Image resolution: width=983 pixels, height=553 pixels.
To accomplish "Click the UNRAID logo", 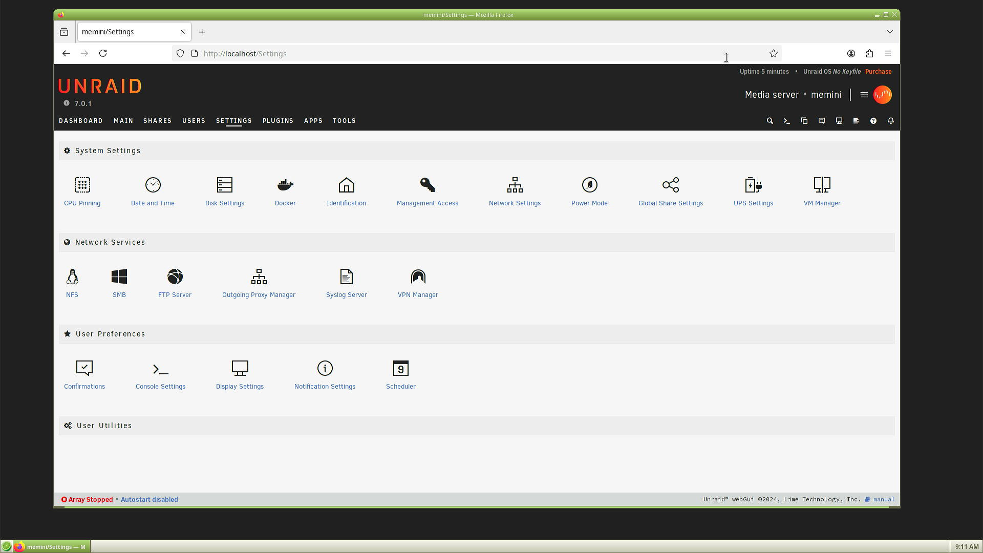I will [100, 87].
